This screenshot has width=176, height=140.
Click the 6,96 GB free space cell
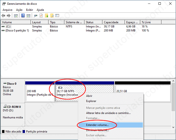[131, 26]
